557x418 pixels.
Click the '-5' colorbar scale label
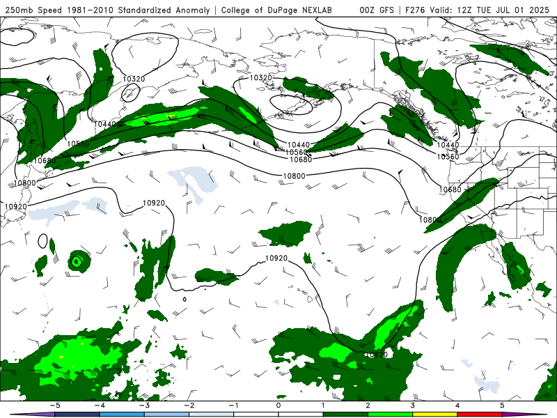(x=54, y=405)
